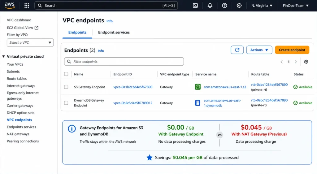Screen dimensions: 317x174
Task: Open route table link in DynamoDB endpoint row
Action: coord(269,100)
